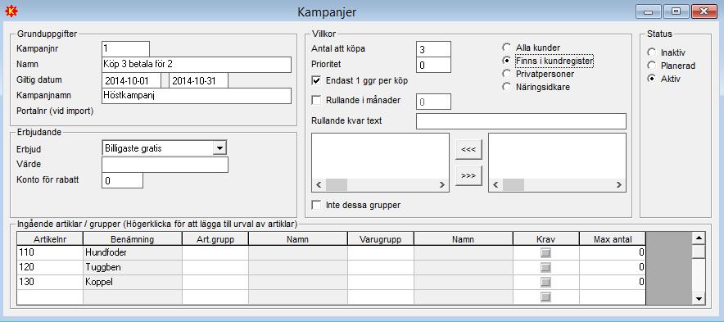
Task: Click the Benämning column header
Action: pyautogui.click(x=133, y=239)
